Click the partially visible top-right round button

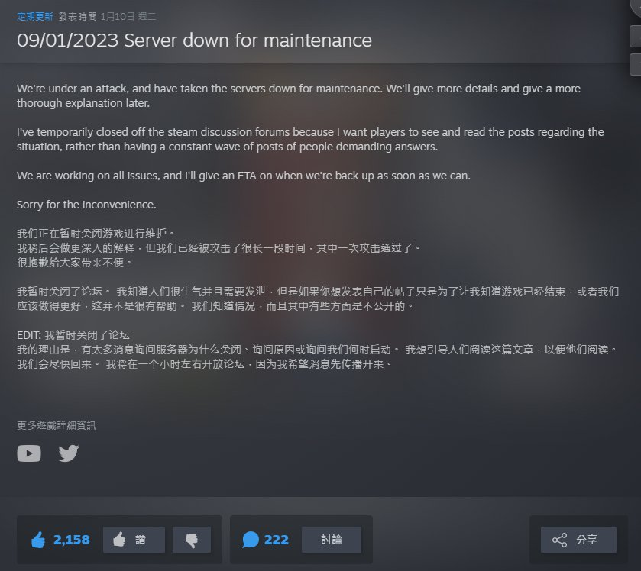(635, 8)
